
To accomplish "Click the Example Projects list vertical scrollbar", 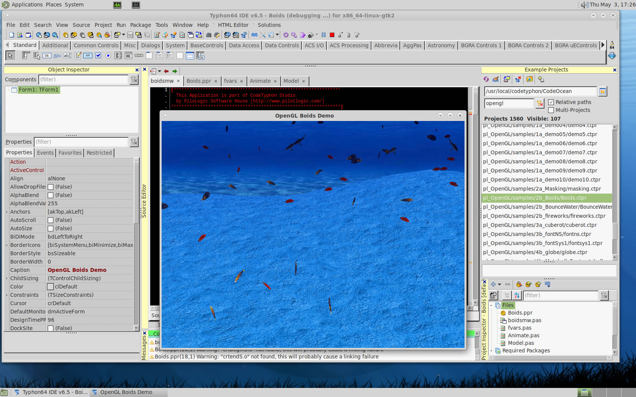I will pyautogui.click(x=615, y=192).
